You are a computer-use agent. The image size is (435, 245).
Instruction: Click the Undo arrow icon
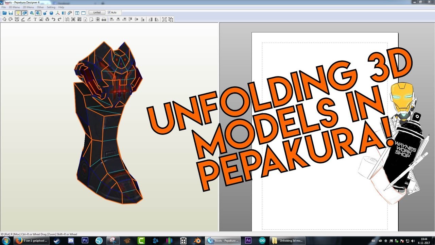coord(53,19)
